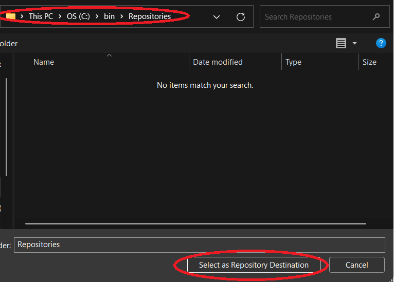Go to the bin folder breadcrumb
Screen dimensions: 394x282
109,16
